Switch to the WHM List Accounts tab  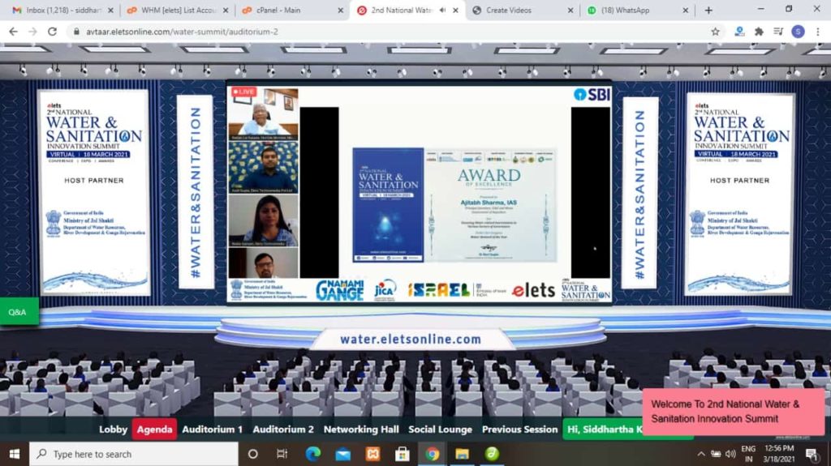[x=177, y=10]
